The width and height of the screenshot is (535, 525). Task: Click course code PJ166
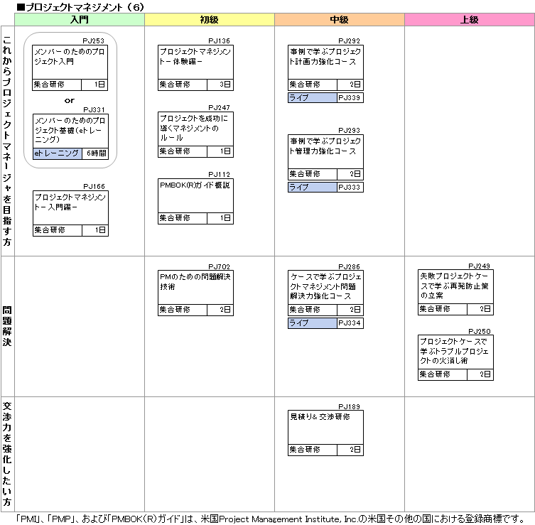pos(94,187)
